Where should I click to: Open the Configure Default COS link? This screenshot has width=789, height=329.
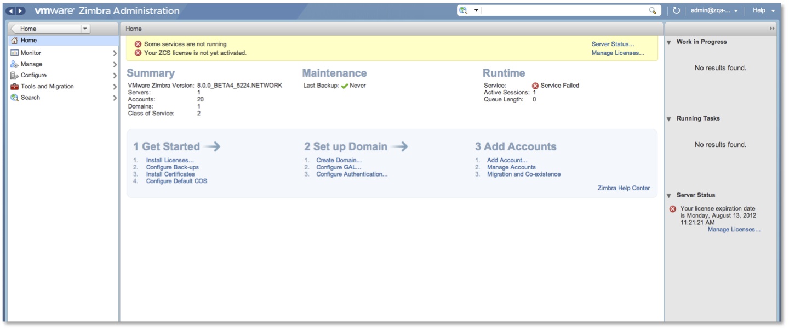point(176,181)
